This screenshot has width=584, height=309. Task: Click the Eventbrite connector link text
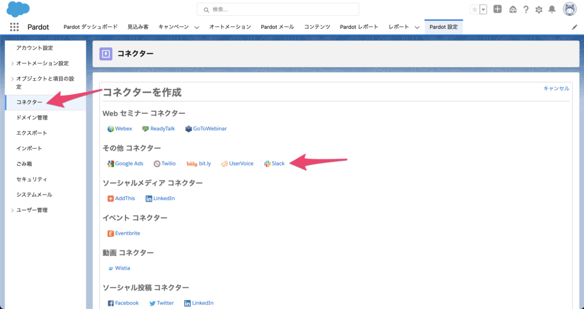[x=128, y=233]
